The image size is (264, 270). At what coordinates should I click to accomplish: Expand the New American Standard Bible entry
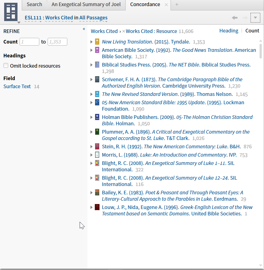pos(92,102)
